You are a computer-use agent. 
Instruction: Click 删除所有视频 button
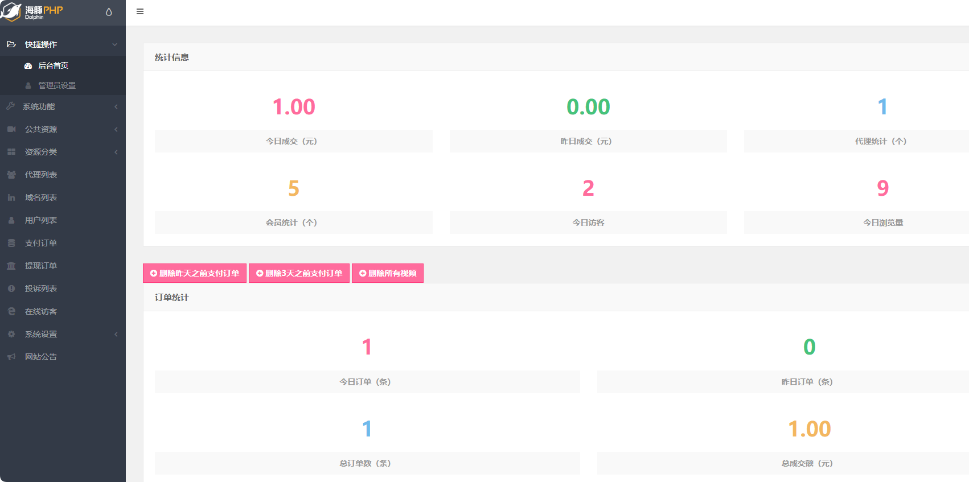388,273
